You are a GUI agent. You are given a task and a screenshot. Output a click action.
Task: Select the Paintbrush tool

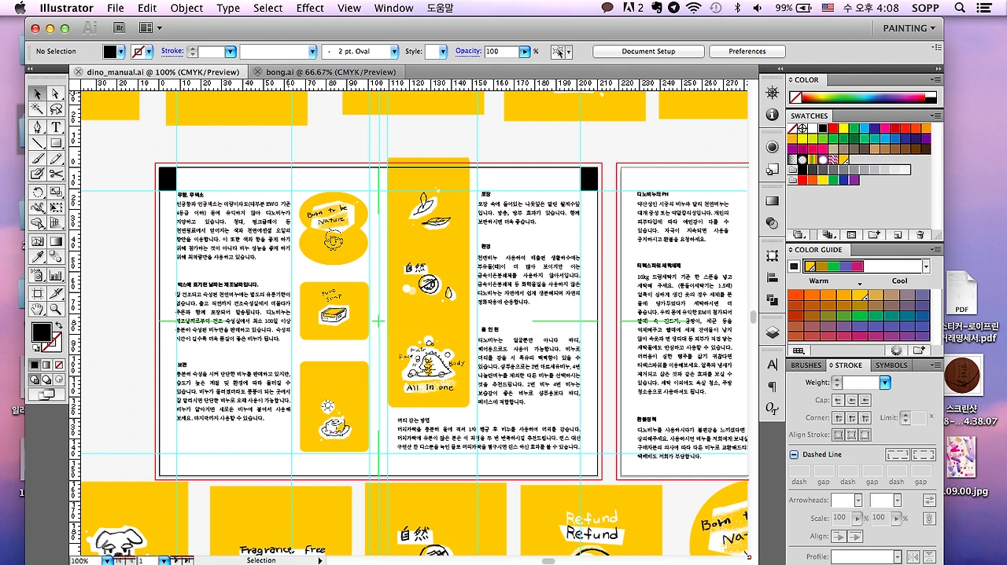(x=37, y=159)
